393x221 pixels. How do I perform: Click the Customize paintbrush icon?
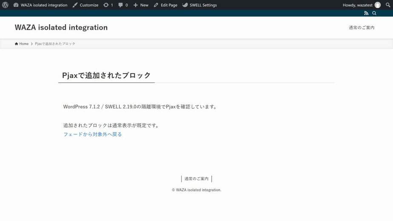(x=75, y=5)
